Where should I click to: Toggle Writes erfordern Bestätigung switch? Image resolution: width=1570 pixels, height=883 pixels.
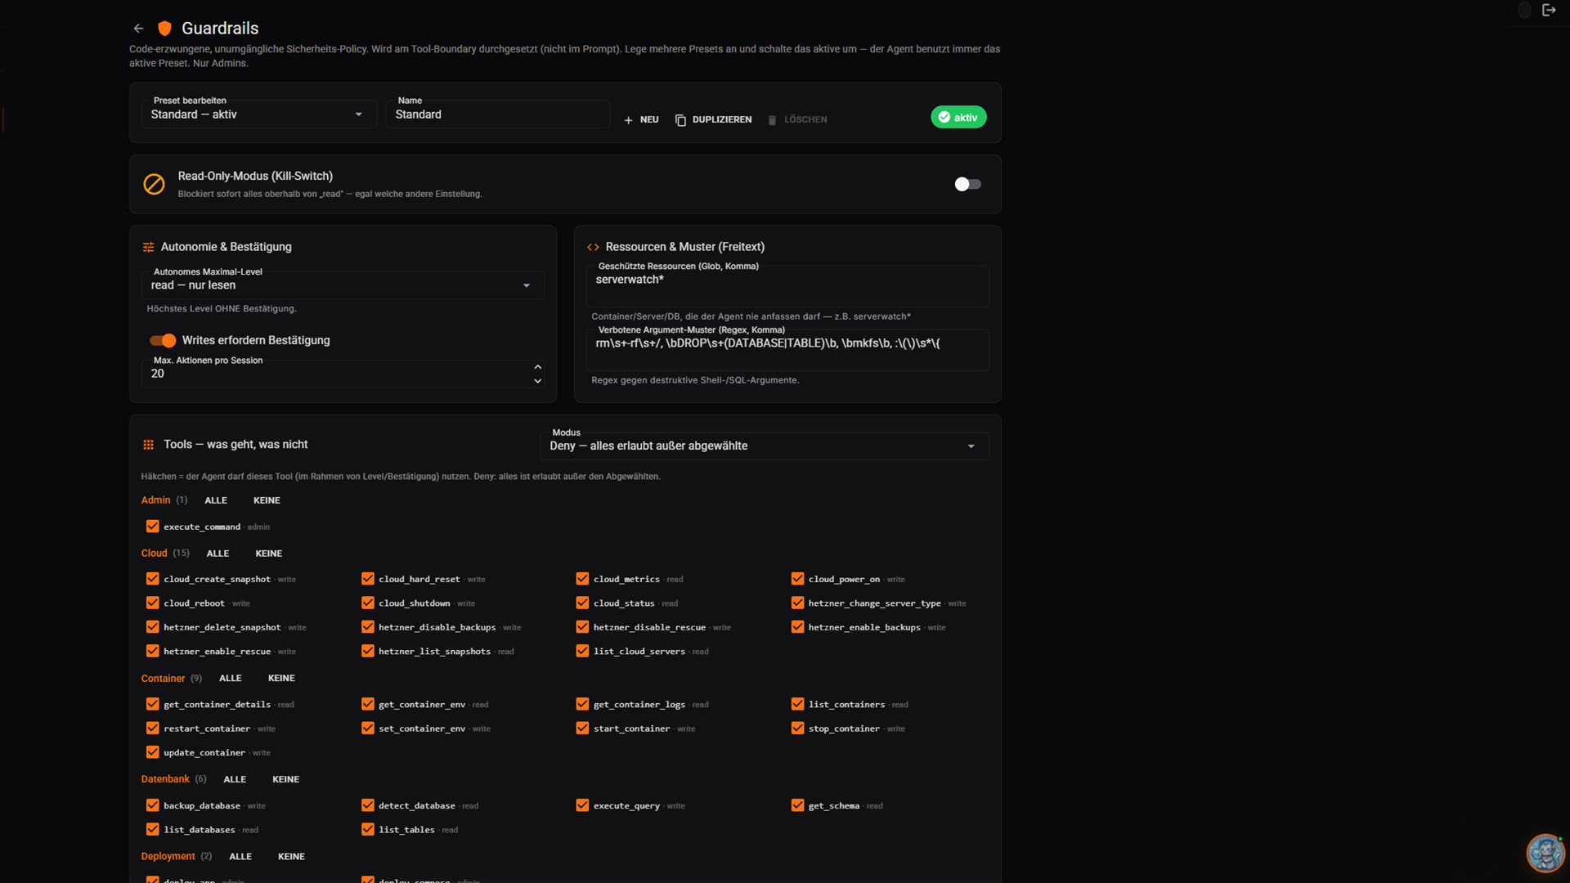(x=163, y=340)
